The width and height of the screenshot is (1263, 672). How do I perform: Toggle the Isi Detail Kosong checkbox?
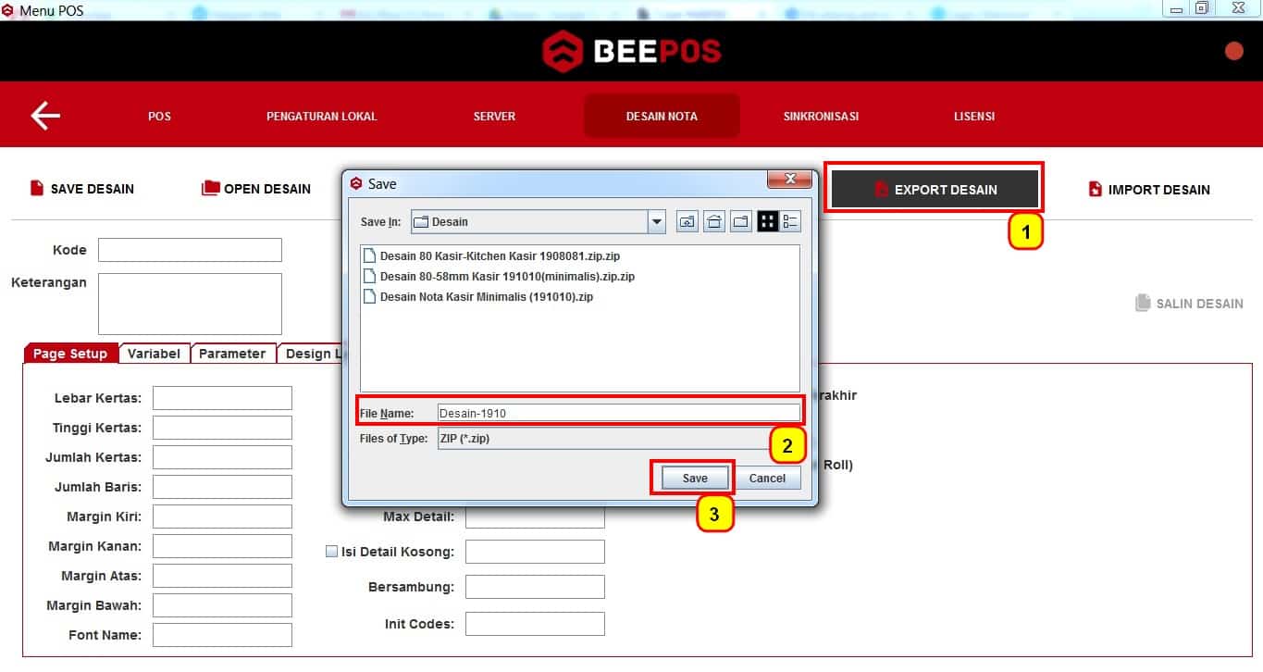(331, 552)
